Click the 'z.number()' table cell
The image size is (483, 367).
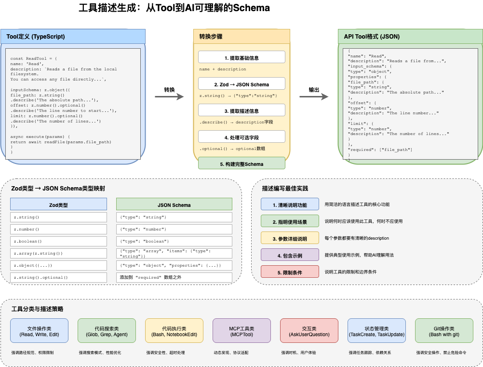tap(58, 229)
